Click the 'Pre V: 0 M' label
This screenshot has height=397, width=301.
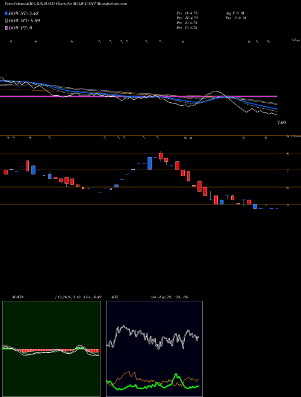click(235, 18)
